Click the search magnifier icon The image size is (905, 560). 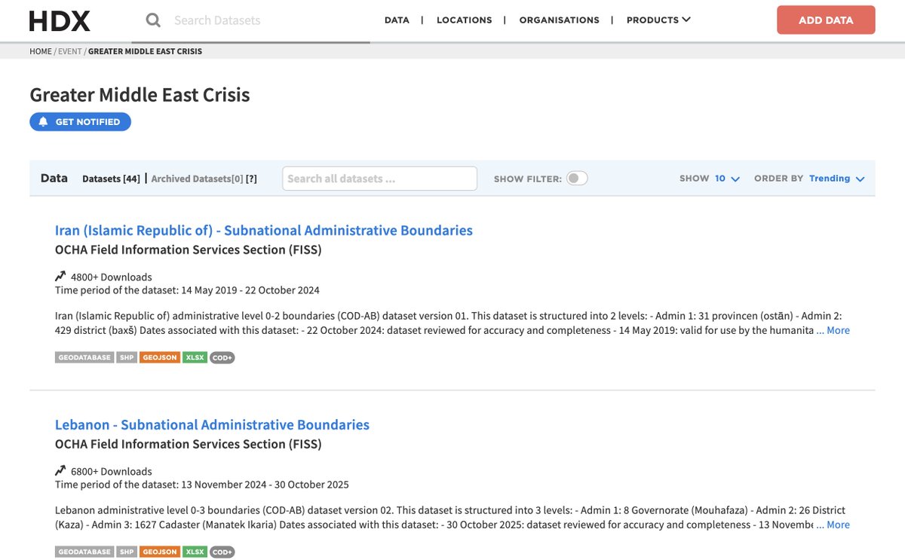pyautogui.click(x=153, y=20)
